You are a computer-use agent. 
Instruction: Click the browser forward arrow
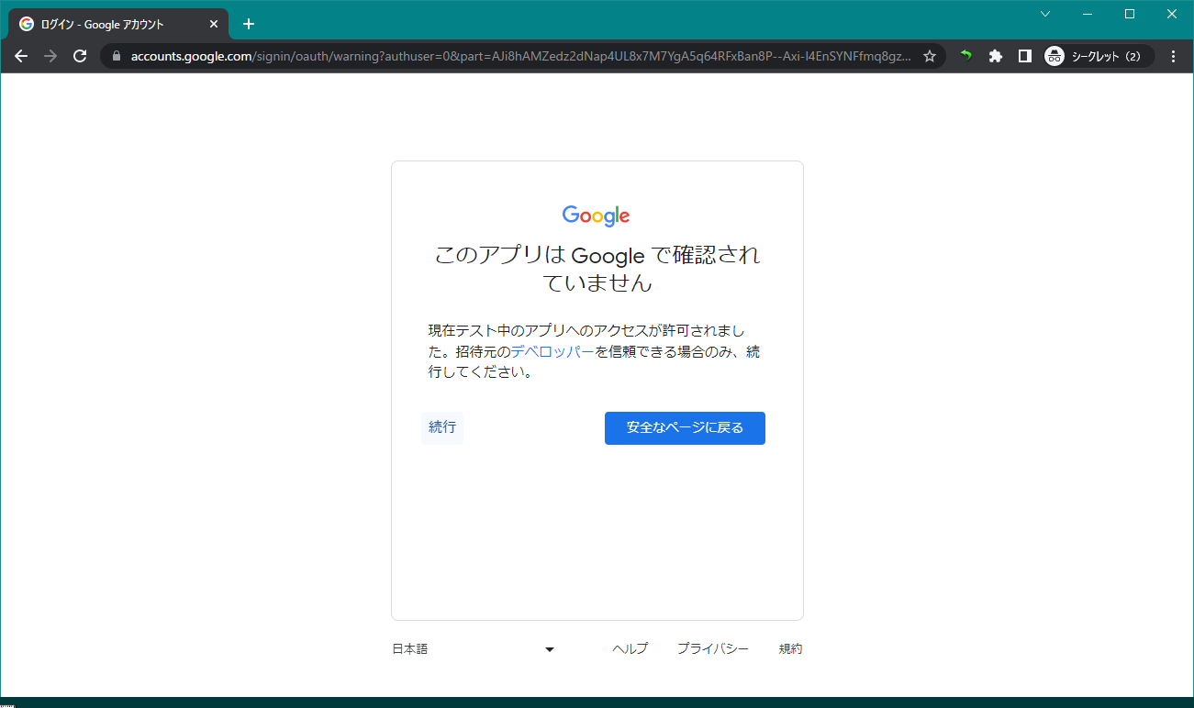(50, 56)
